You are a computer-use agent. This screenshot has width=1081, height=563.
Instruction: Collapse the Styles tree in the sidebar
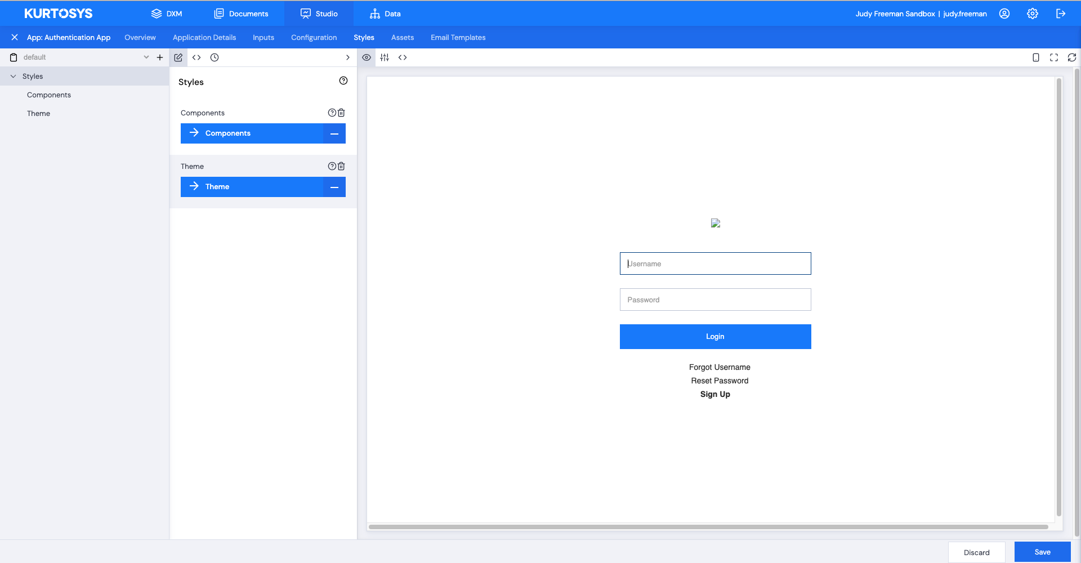(x=12, y=76)
